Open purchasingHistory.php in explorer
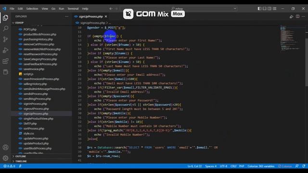 38,39
